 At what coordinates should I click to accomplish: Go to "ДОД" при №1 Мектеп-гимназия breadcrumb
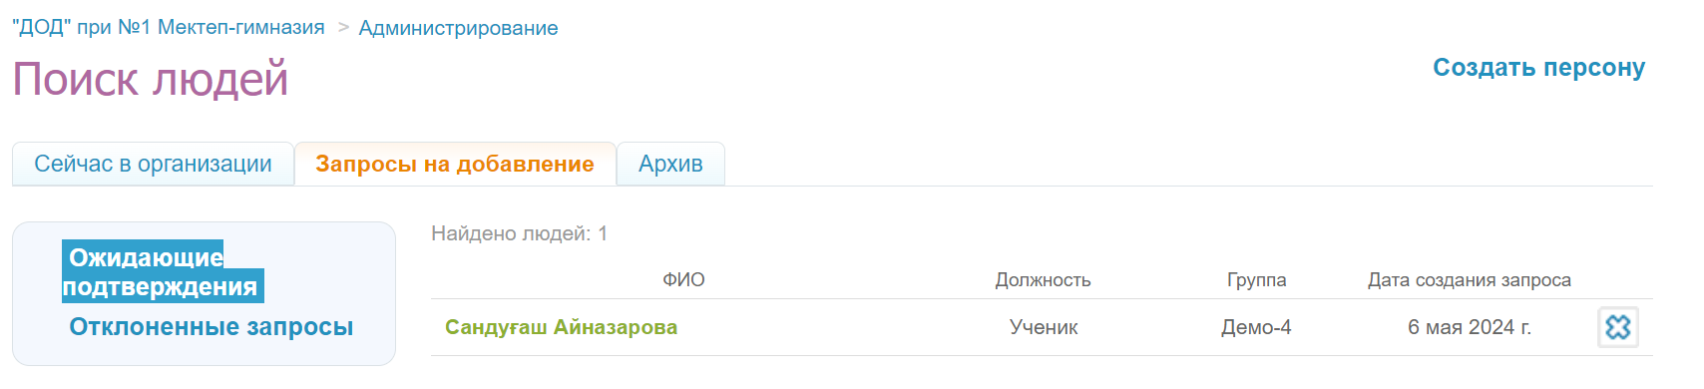coord(168,28)
